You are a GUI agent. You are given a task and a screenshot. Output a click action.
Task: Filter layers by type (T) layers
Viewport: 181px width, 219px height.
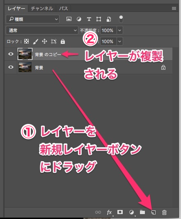tap(89, 19)
